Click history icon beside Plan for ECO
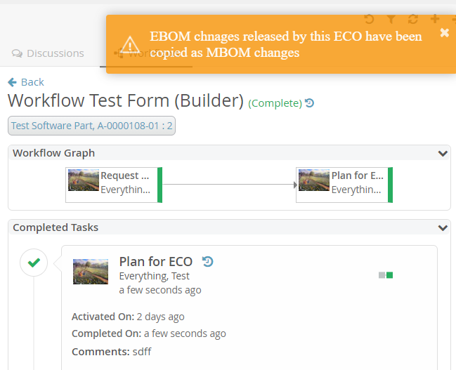Image resolution: width=456 pixels, height=370 pixels. pyautogui.click(x=207, y=262)
